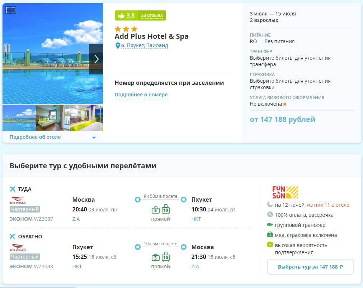This screenshot has width=363, height=288.
Task: Click the red cross beside visa service
Action: [x=285, y=104]
